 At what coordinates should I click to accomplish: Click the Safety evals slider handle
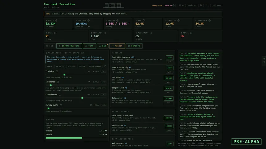click(x=49, y=108)
